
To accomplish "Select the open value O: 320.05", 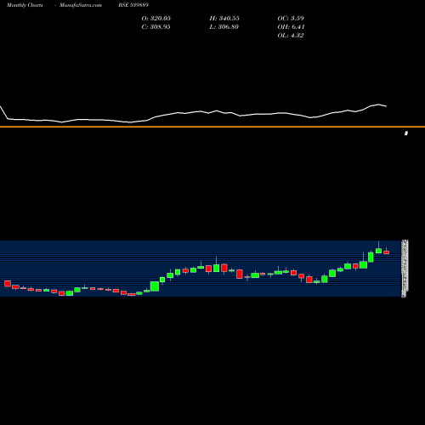I will (156, 19).
